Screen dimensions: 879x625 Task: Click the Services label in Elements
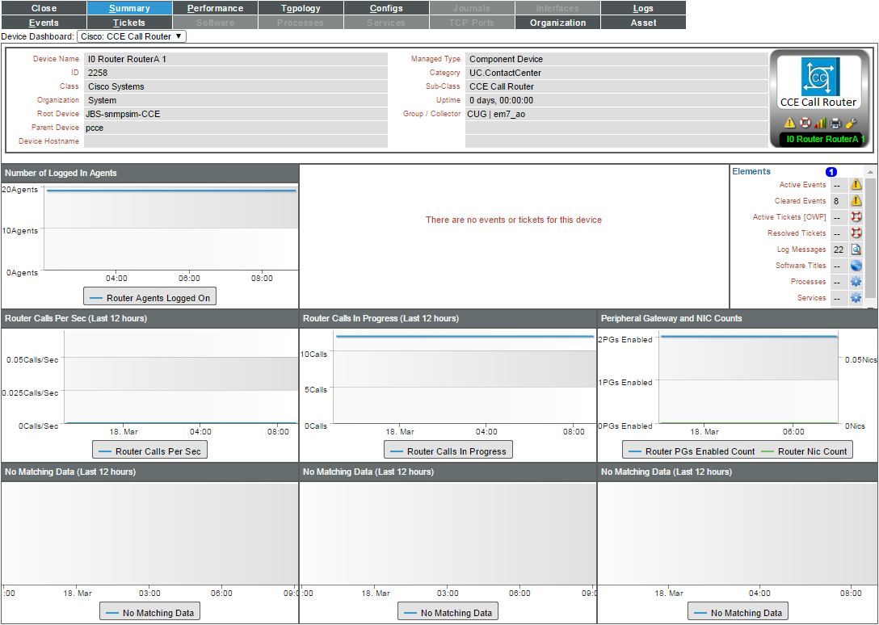pyautogui.click(x=811, y=298)
